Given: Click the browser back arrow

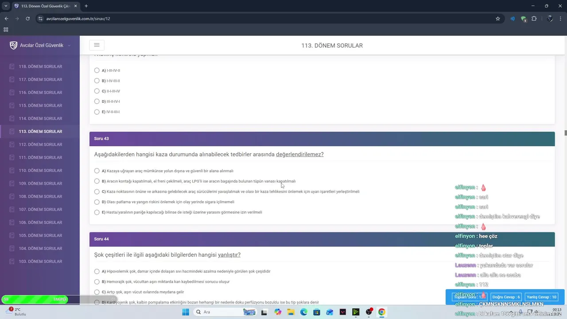Looking at the screenshot, I should point(6,19).
